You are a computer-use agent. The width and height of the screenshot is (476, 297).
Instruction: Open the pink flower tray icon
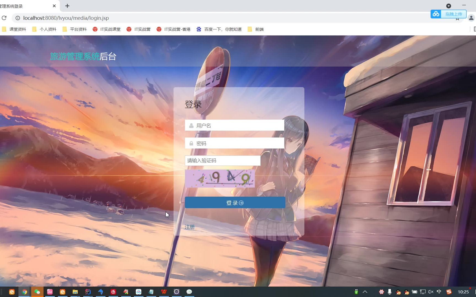pyautogui.click(x=381, y=292)
